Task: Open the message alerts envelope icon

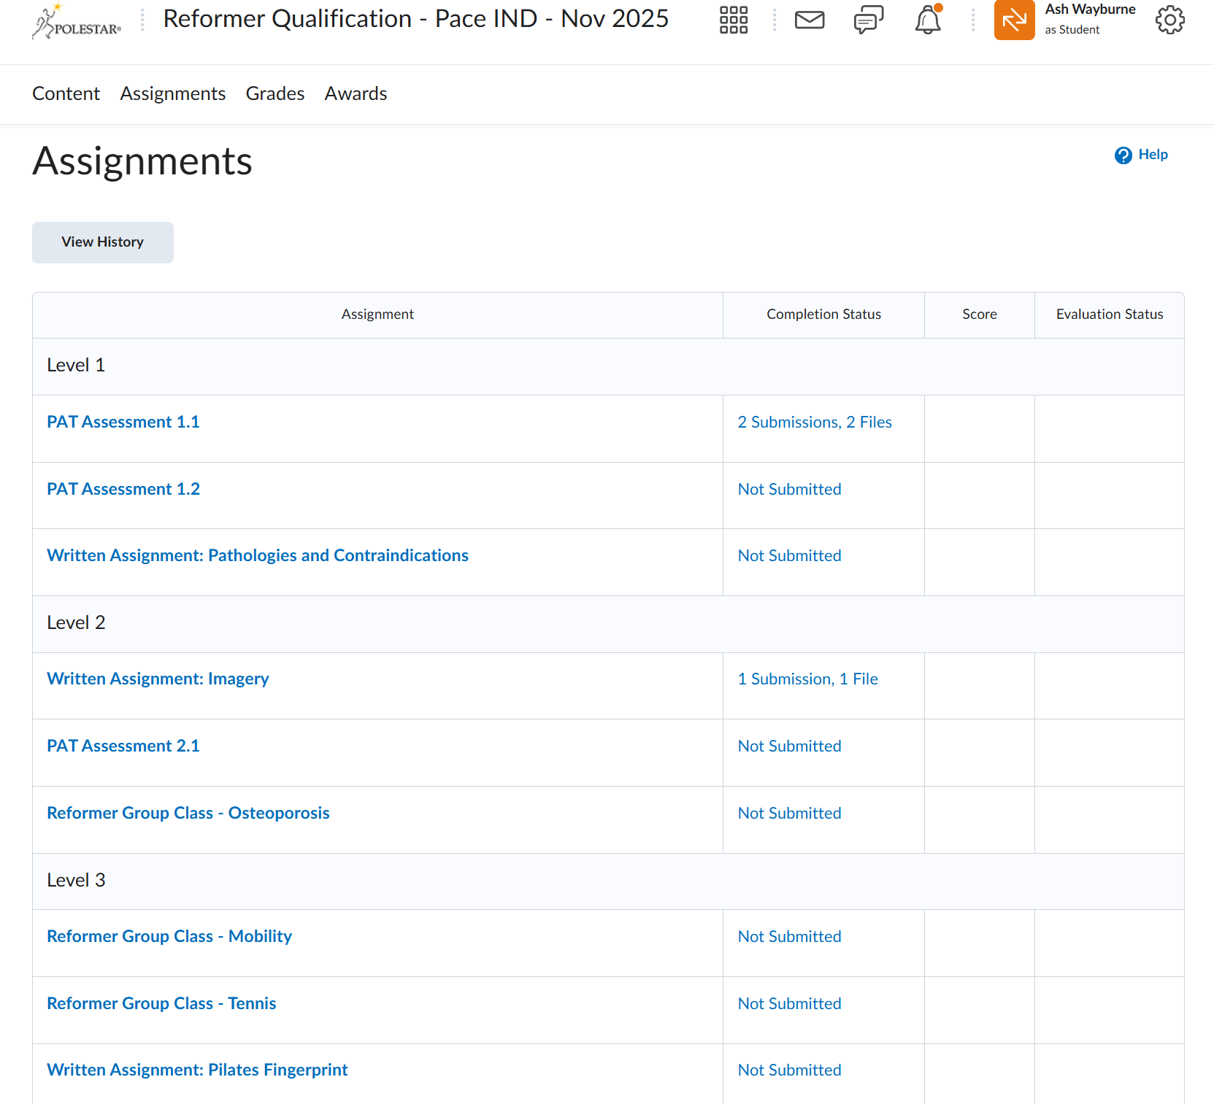Action: point(809,20)
